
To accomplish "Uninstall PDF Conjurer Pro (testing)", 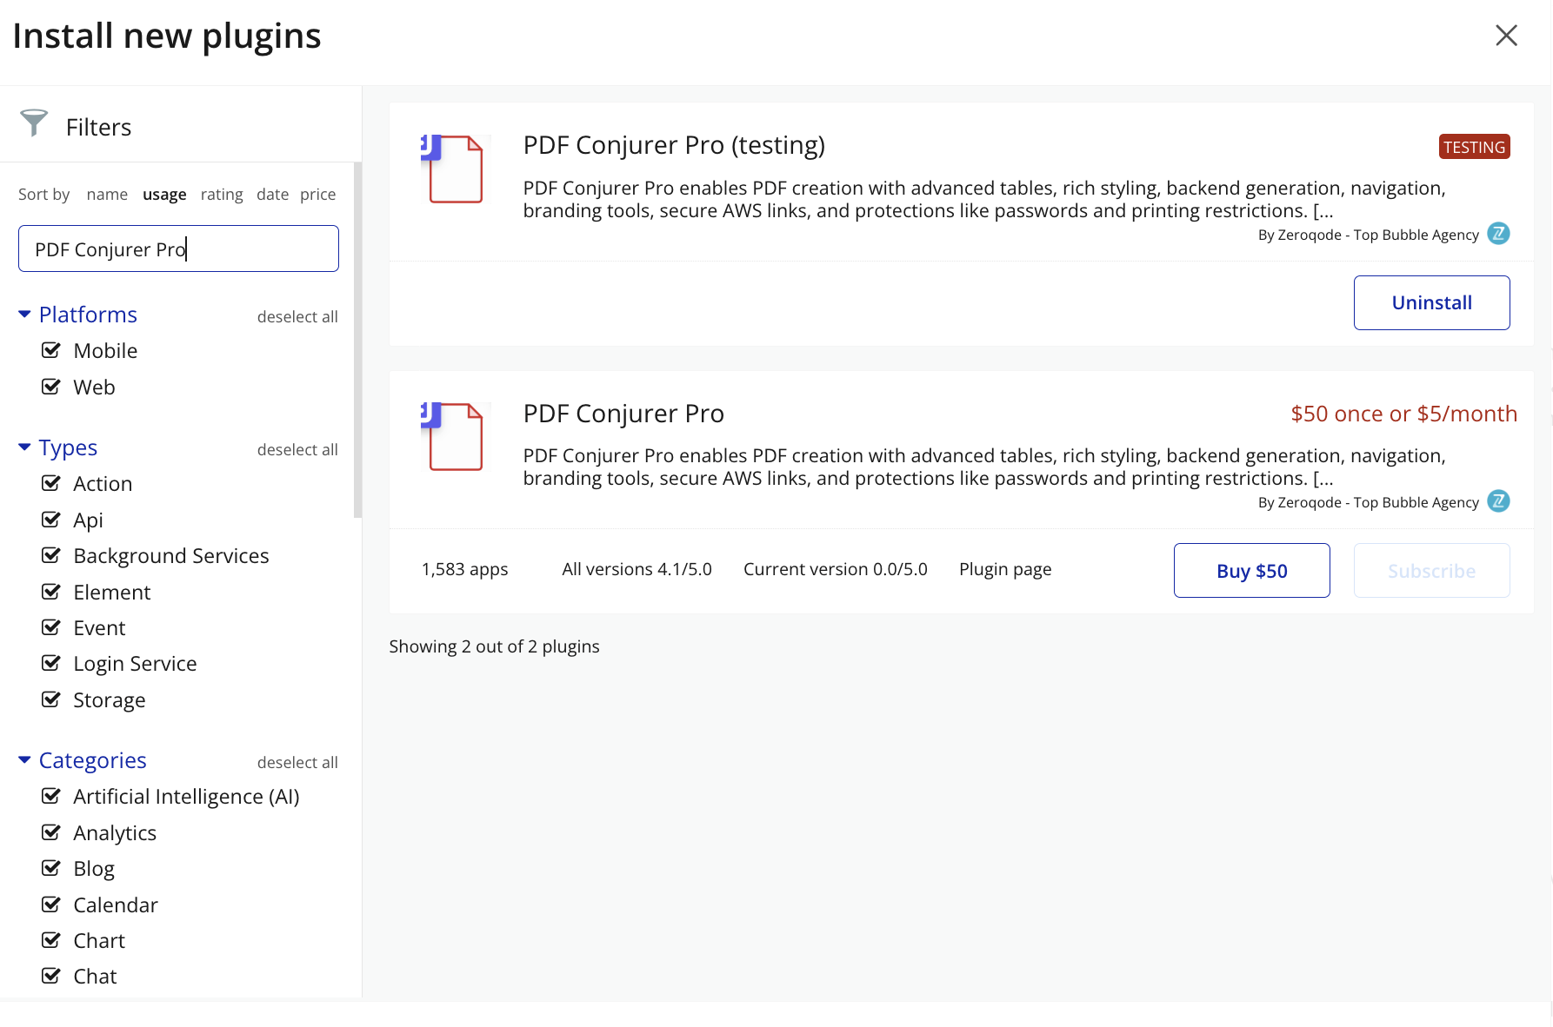I will coord(1431,302).
